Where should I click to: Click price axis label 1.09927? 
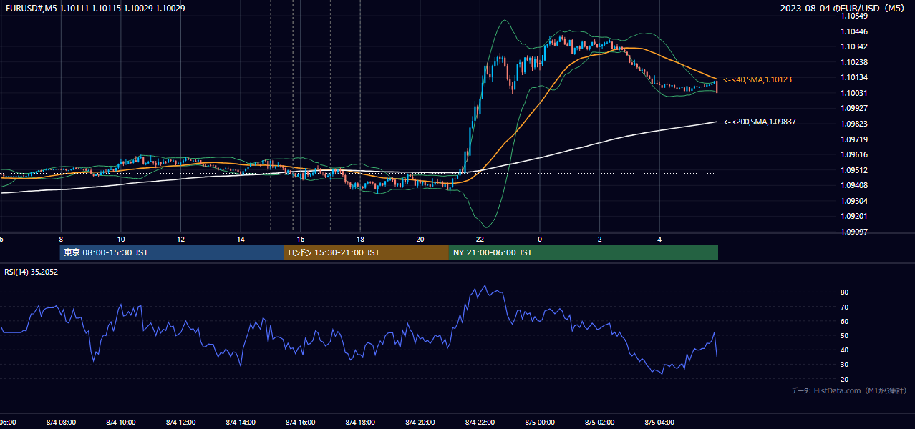coord(855,108)
